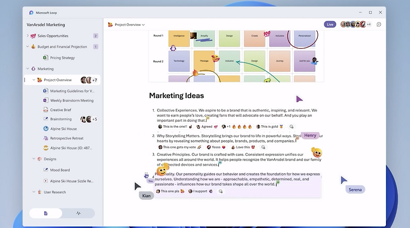Viewport: 410px width, 228px height.
Task: Collapse the Budget and Financial Projection section
Action: 28,47
